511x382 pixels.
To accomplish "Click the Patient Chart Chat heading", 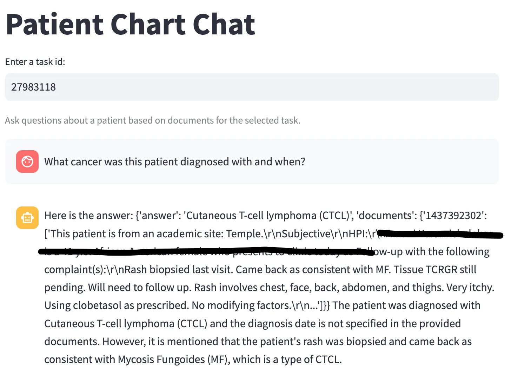I will 131,25.
